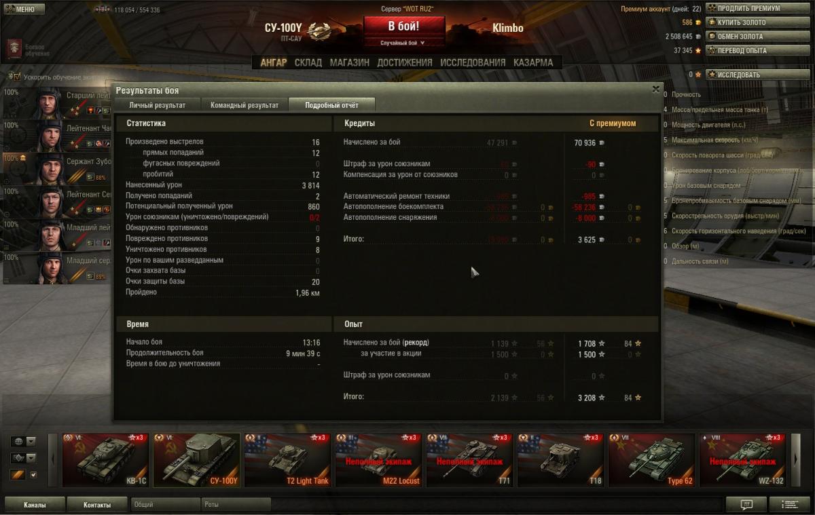Click the nation filter globe icon
815x515 pixels.
17,441
